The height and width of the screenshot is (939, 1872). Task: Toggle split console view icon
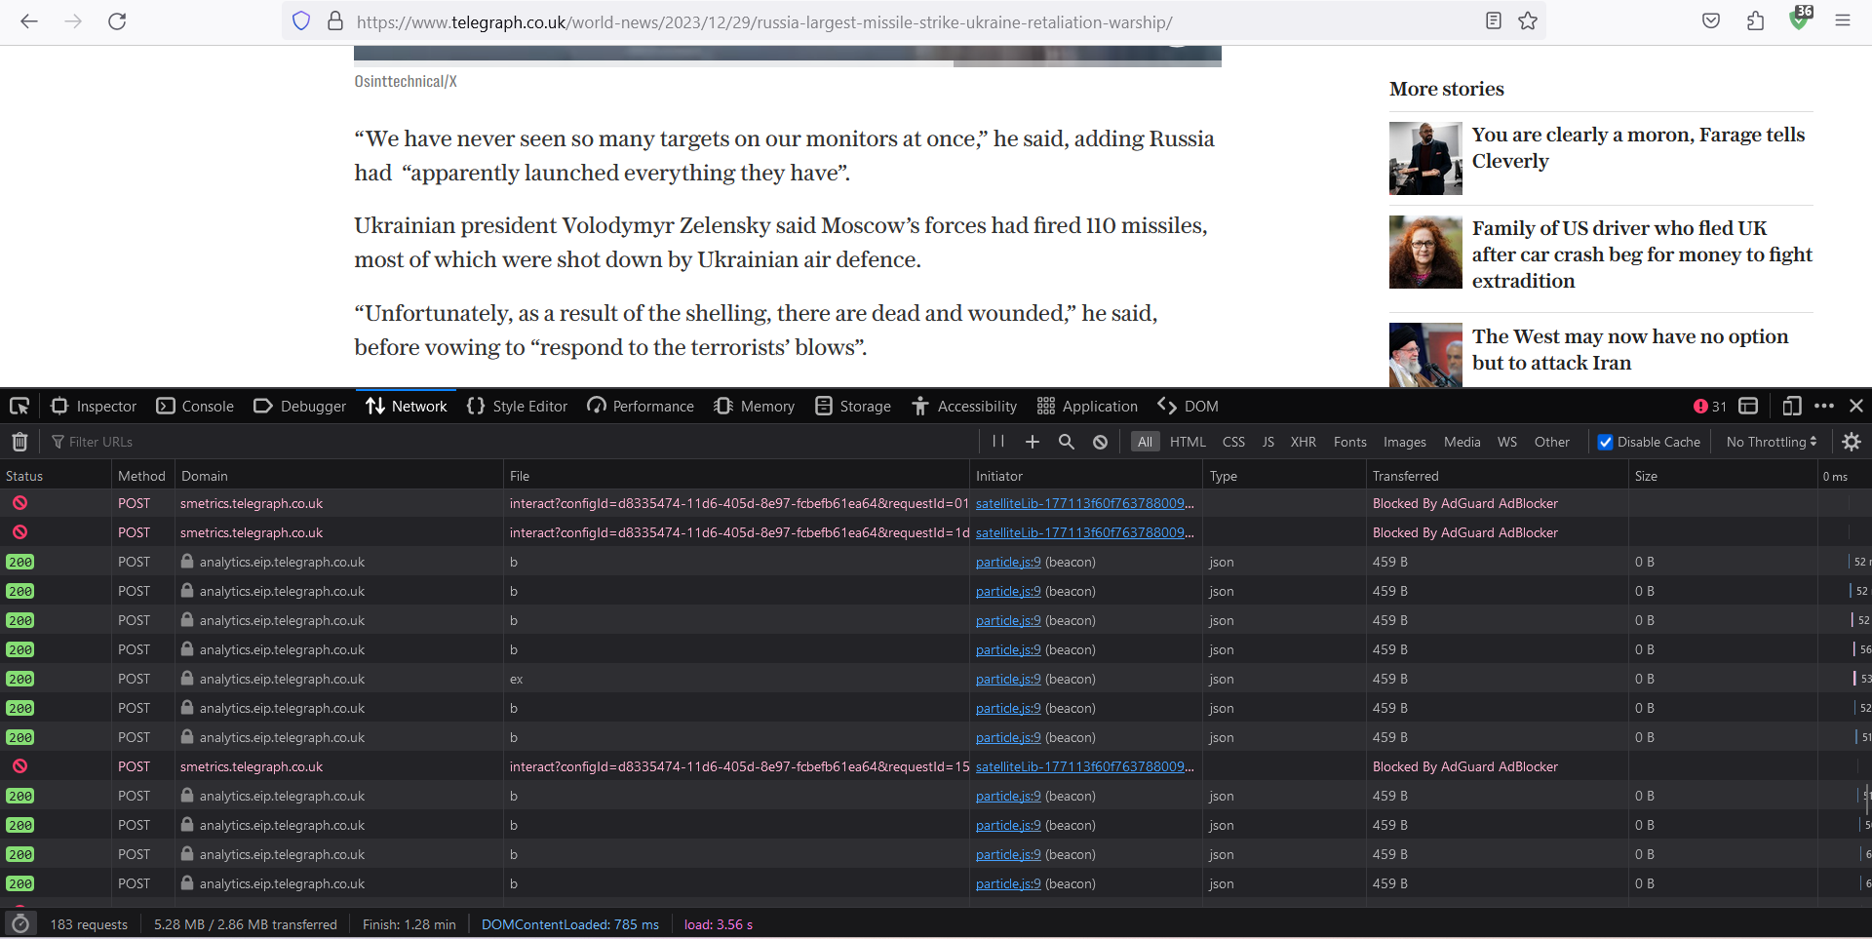pyautogui.click(x=1749, y=406)
